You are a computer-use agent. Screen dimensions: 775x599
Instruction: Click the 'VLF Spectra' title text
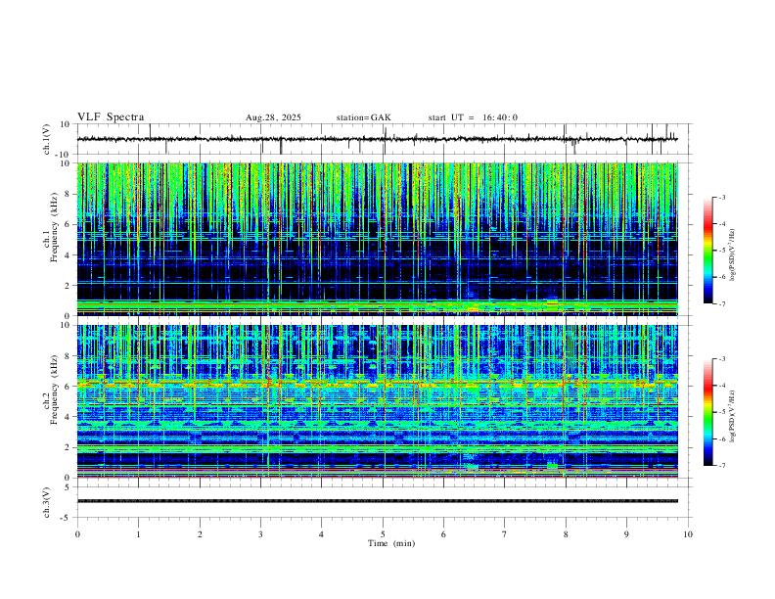(111, 117)
